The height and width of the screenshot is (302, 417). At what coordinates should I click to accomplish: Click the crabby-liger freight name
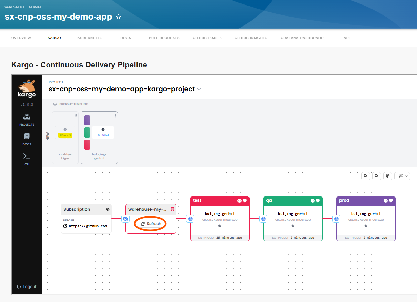[65, 156]
